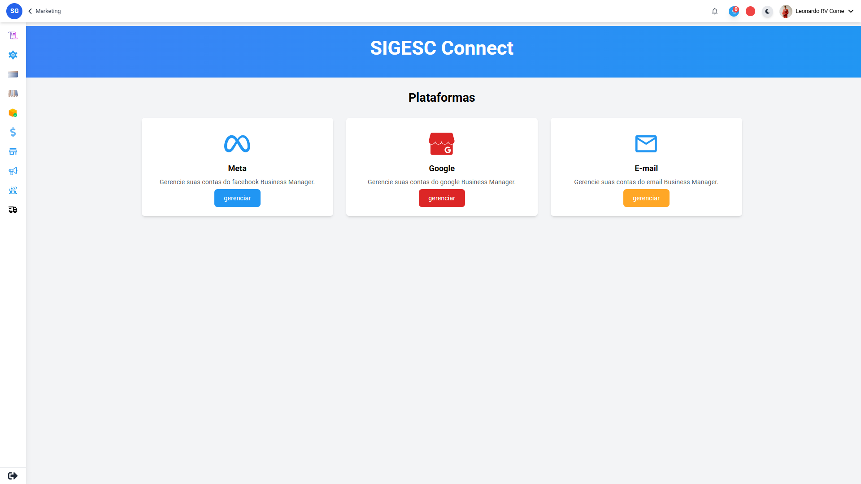The image size is (861, 484).
Task: Expand the user account dropdown arrow
Action: (x=851, y=11)
